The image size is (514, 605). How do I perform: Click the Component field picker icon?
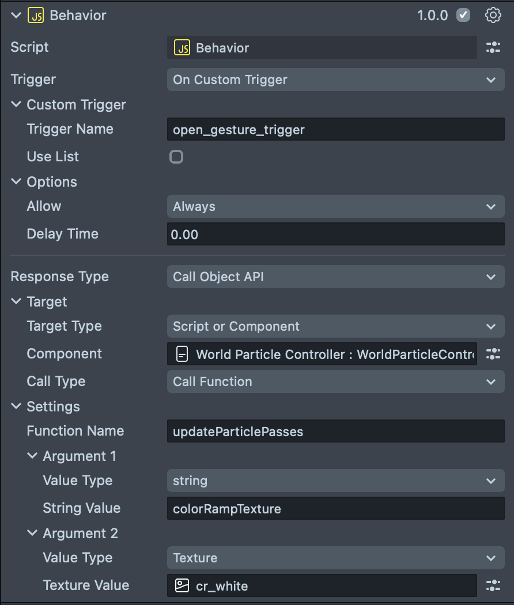tap(493, 354)
